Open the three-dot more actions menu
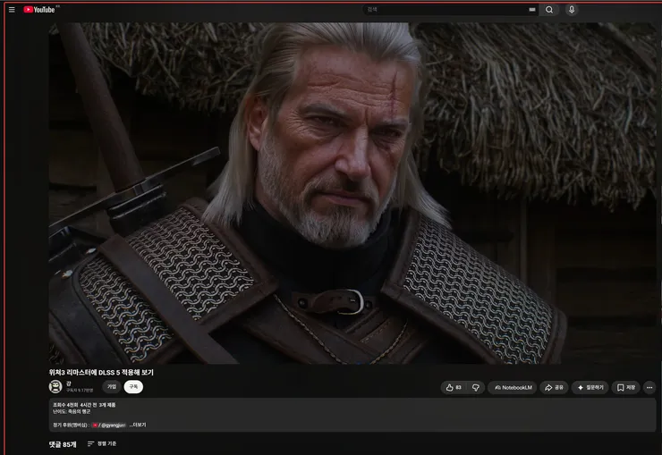The width and height of the screenshot is (662, 455). pos(649,388)
